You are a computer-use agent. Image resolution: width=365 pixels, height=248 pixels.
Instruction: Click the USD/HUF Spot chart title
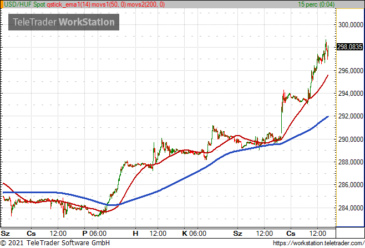[x=24, y=4]
